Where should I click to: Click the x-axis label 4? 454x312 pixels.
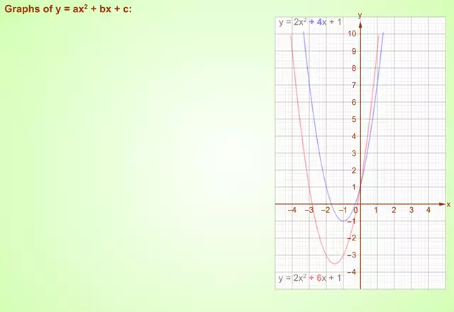point(428,210)
